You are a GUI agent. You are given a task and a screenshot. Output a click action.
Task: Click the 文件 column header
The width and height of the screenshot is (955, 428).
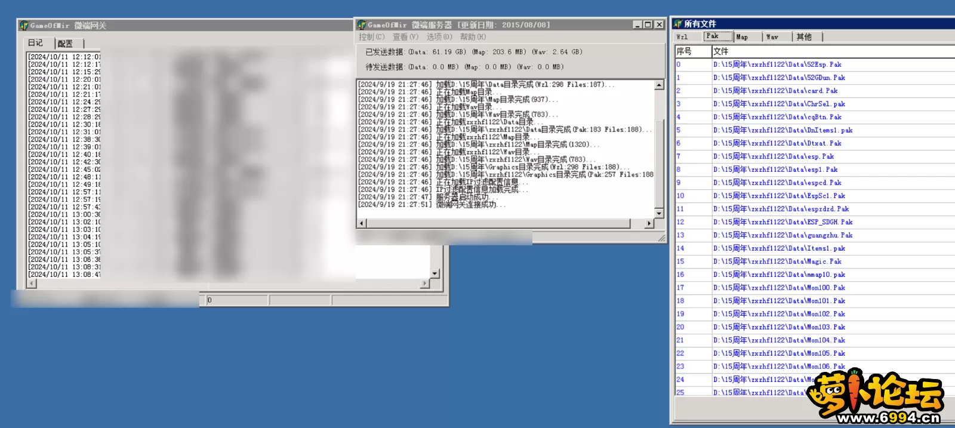[x=833, y=51]
